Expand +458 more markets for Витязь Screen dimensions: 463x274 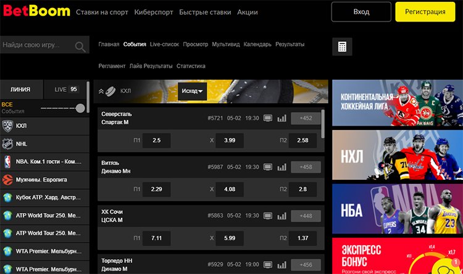(306, 167)
